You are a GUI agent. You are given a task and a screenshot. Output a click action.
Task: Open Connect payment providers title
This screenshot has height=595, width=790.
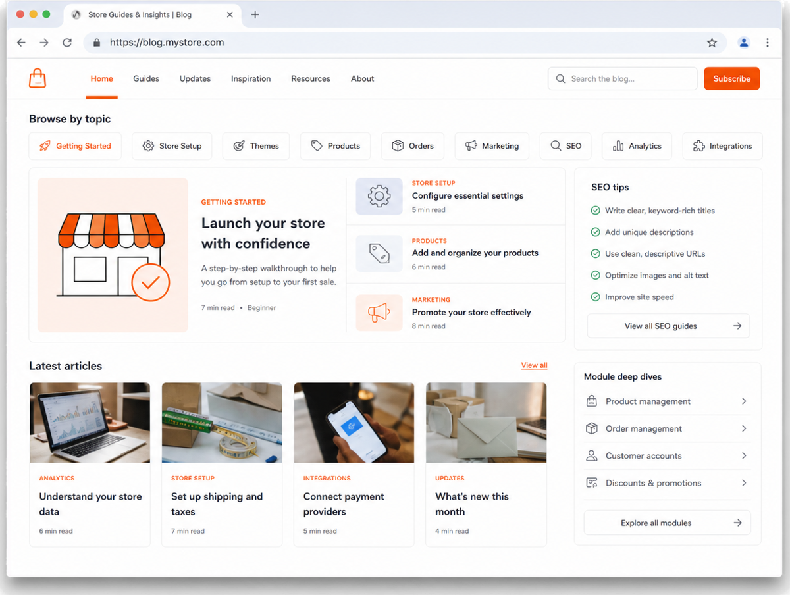pyautogui.click(x=344, y=504)
